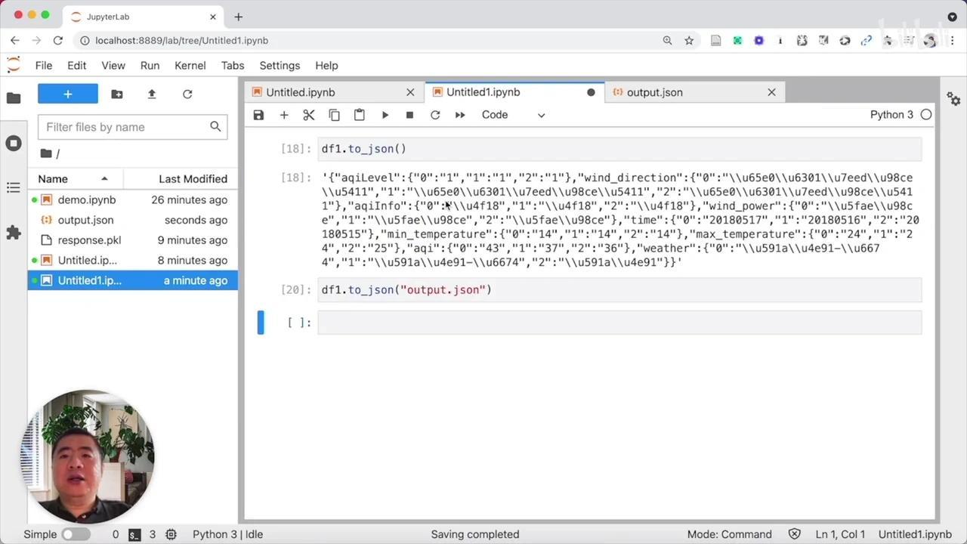Viewport: 967px width, 544px height.
Task: Run the selected cell with the play icon
Action: (385, 115)
